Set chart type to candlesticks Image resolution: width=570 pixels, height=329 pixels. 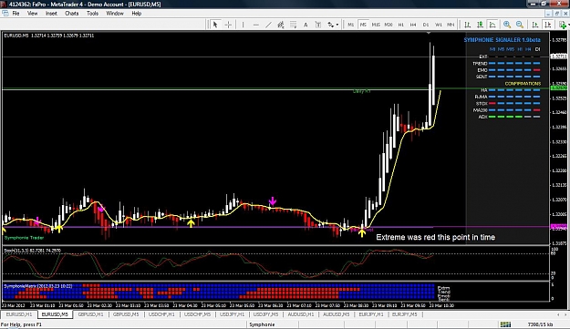pyautogui.click(x=480, y=25)
